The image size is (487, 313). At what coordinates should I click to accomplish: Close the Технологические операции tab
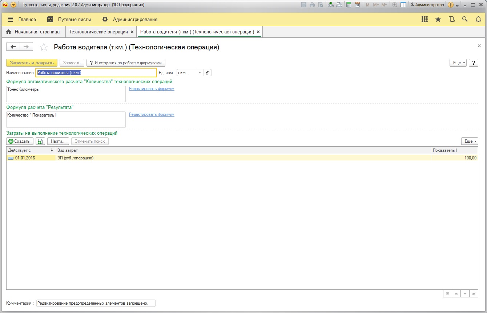click(x=132, y=32)
